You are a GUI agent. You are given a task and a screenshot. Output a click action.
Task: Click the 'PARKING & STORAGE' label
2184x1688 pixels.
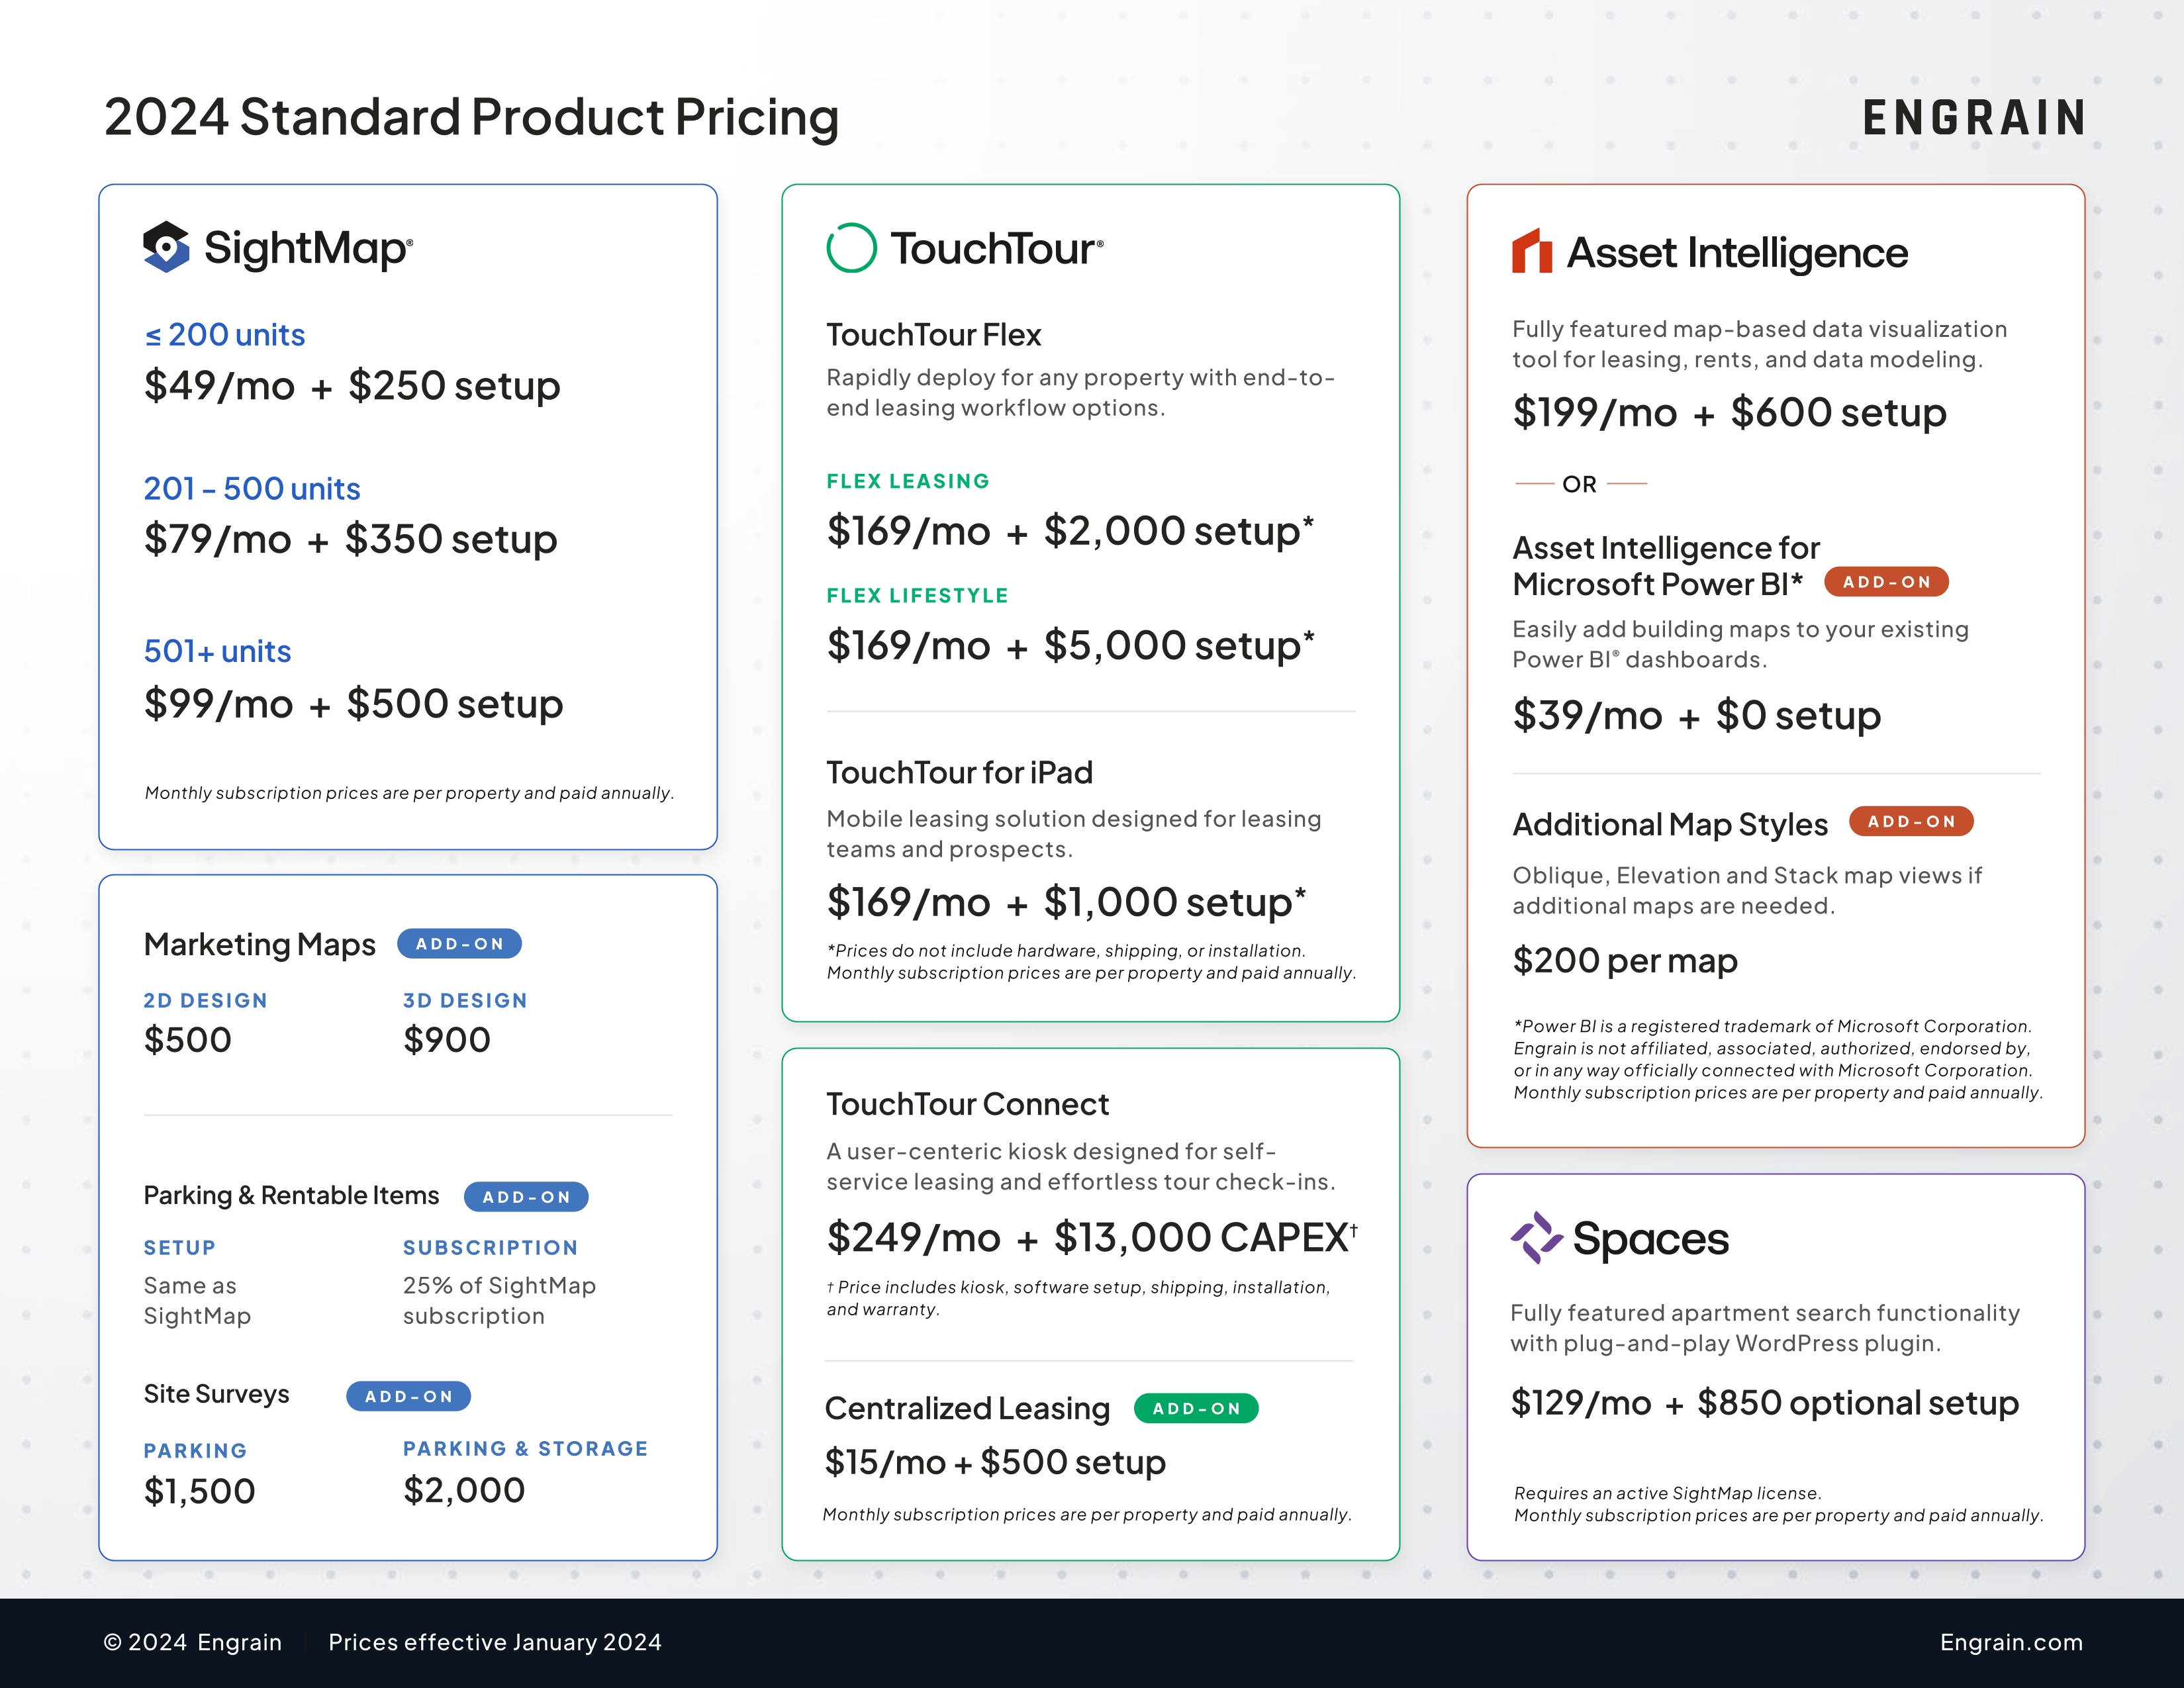[526, 1449]
